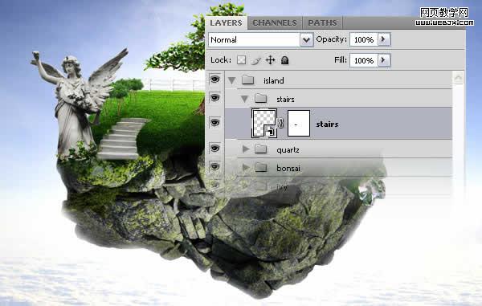Viewport: 482px width, 306px height.
Task: Select the bonsai group name
Action: click(288, 169)
